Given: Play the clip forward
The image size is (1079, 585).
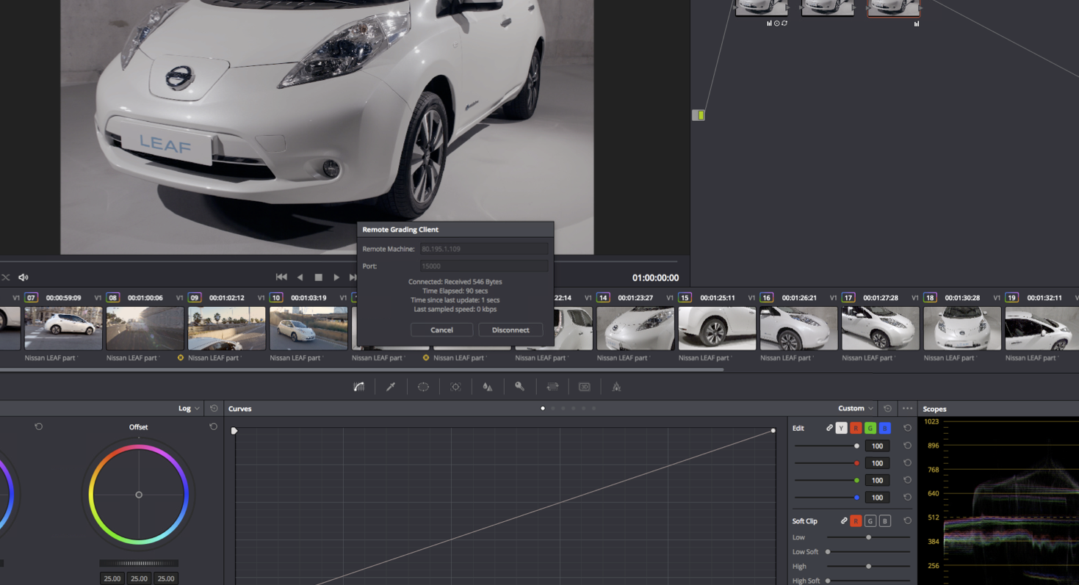Looking at the screenshot, I should 336,277.
